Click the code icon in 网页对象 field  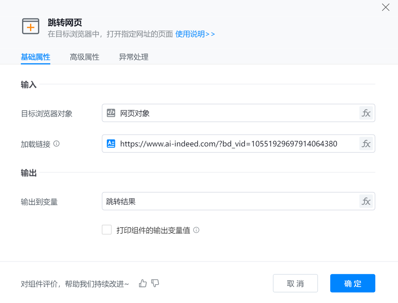click(x=111, y=113)
